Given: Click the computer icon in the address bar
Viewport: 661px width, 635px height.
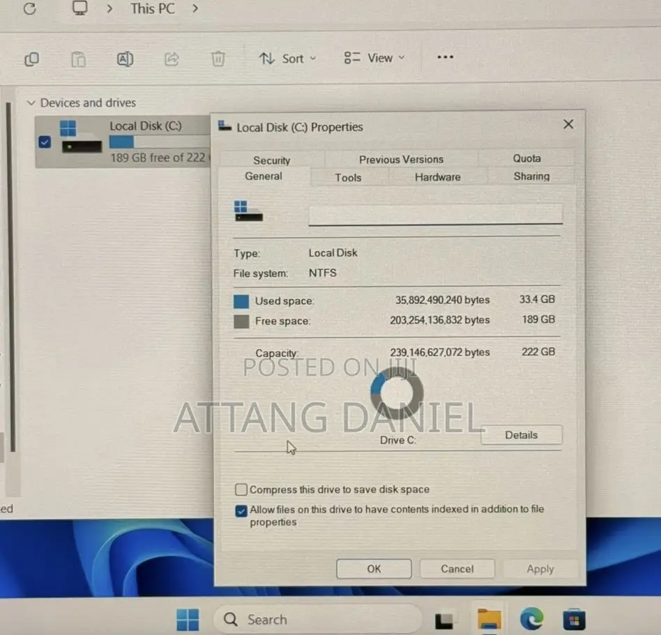Looking at the screenshot, I should [x=79, y=8].
